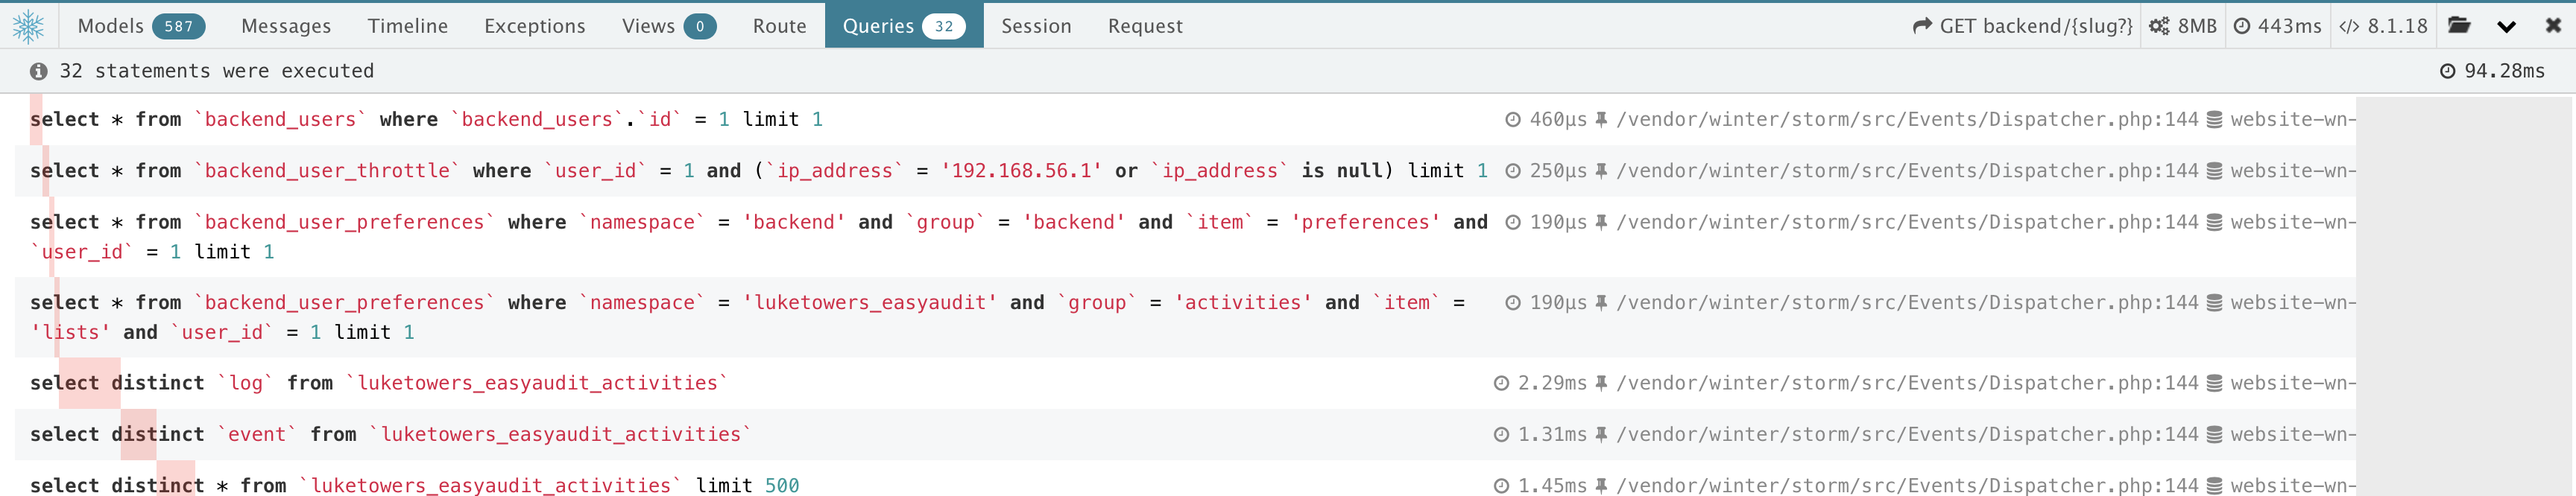Click the code icon next to 8.1.18
2576x496 pixels.
(2349, 26)
